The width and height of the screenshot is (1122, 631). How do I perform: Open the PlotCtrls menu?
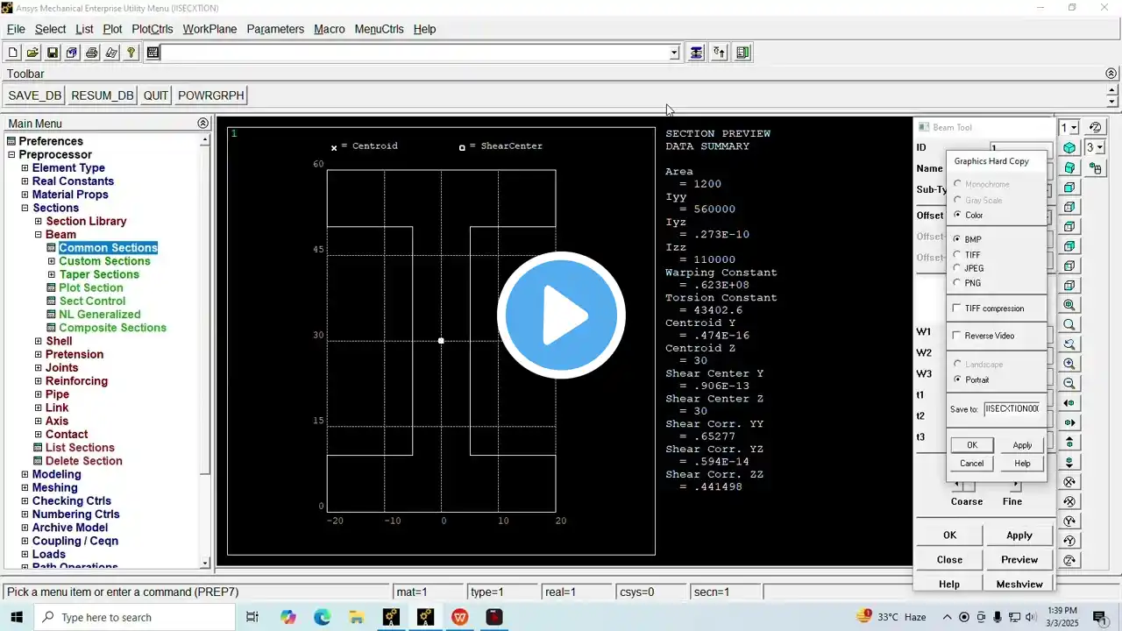pyautogui.click(x=153, y=29)
